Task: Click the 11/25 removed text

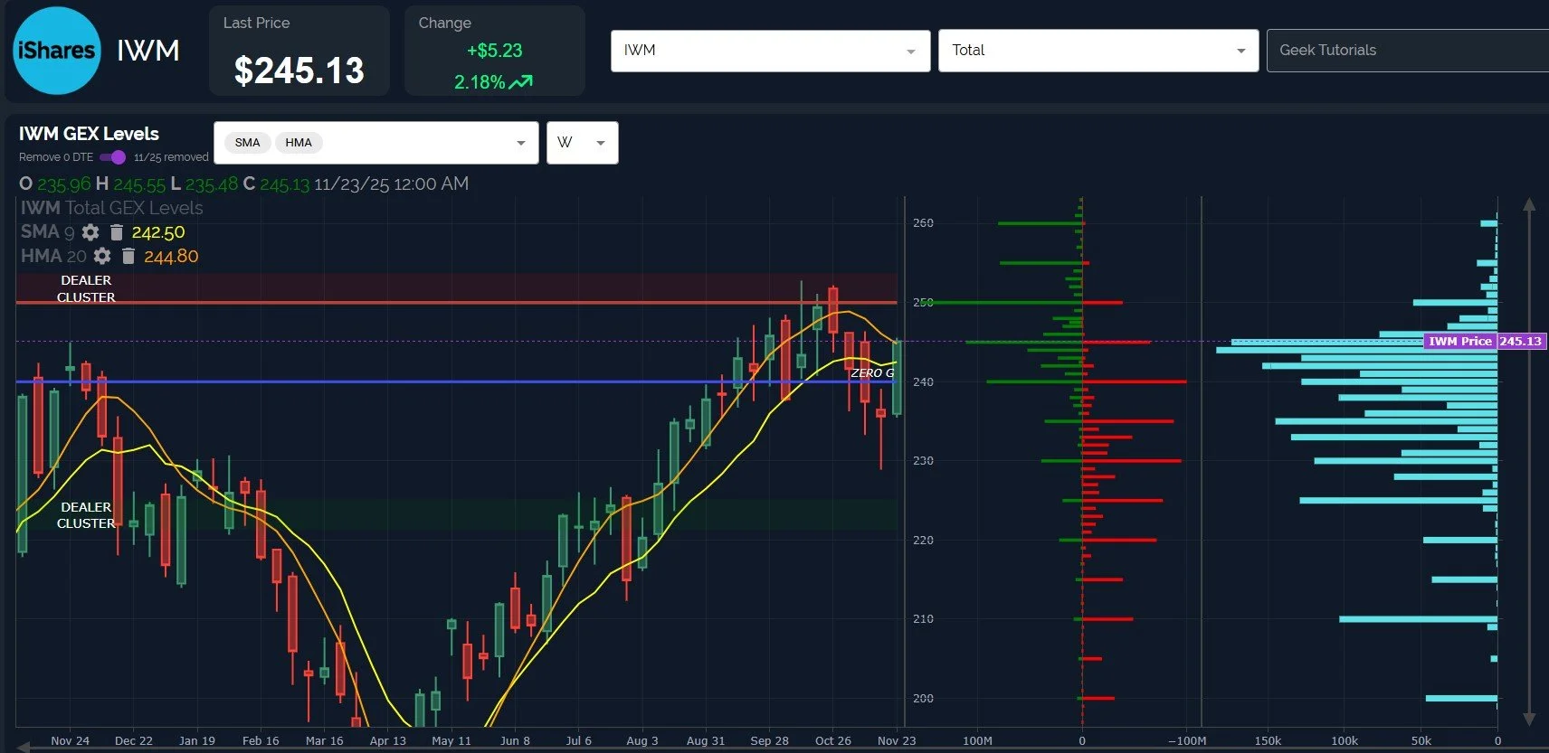Action: click(x=171, y=157)
